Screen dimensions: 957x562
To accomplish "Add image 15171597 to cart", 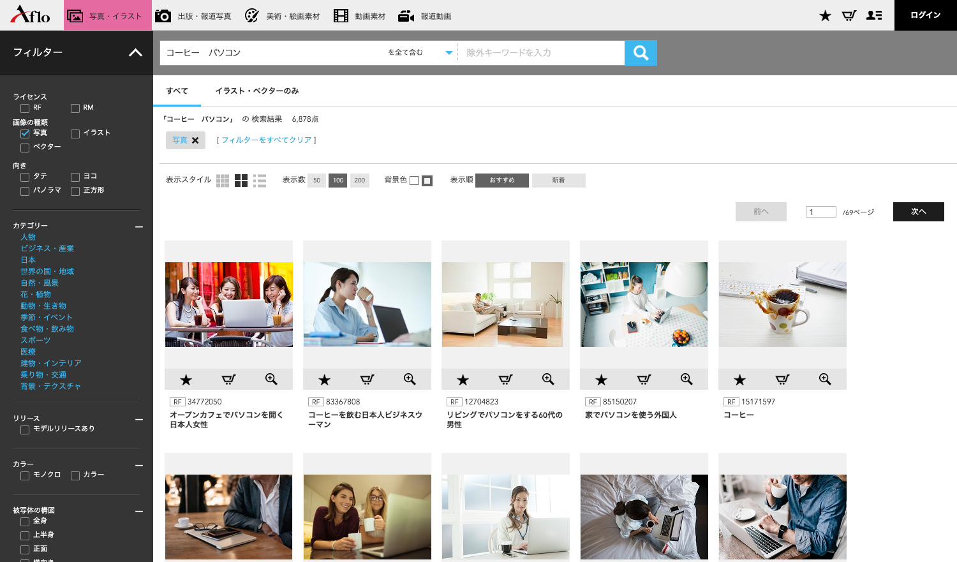I will coord(782,380).
